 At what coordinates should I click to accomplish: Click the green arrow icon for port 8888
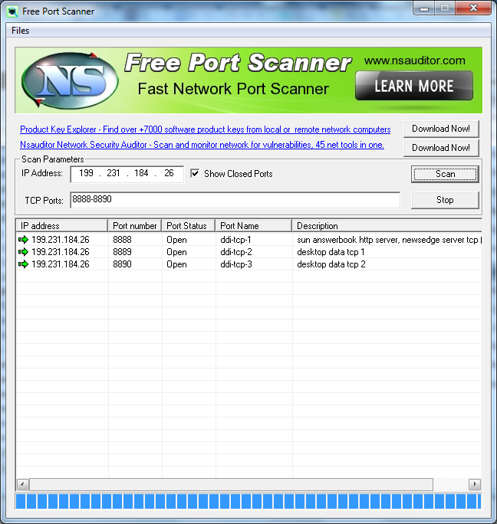pyautogui.click(x=24, y=240)
